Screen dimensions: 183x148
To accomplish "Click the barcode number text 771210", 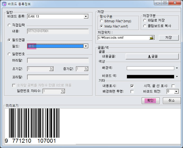I will point(22,141).
